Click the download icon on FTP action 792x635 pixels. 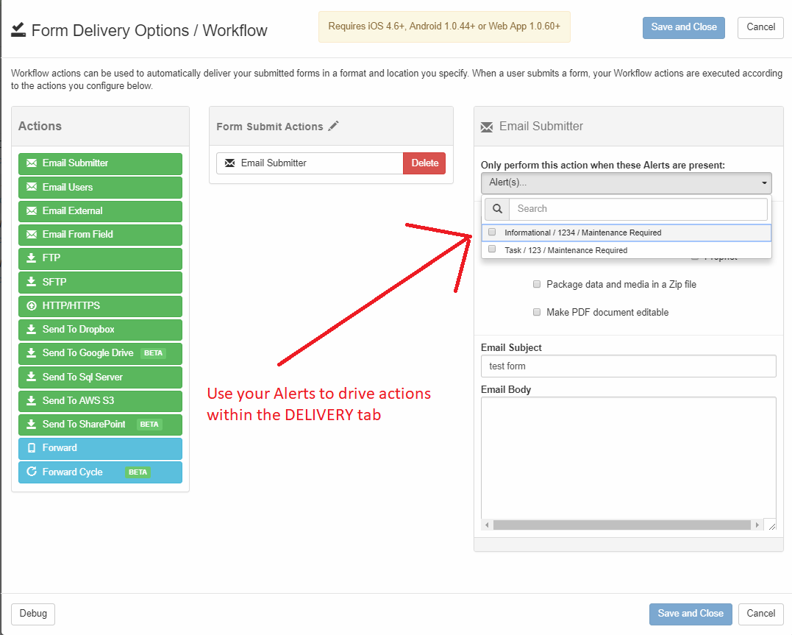[x=32, y=258]
